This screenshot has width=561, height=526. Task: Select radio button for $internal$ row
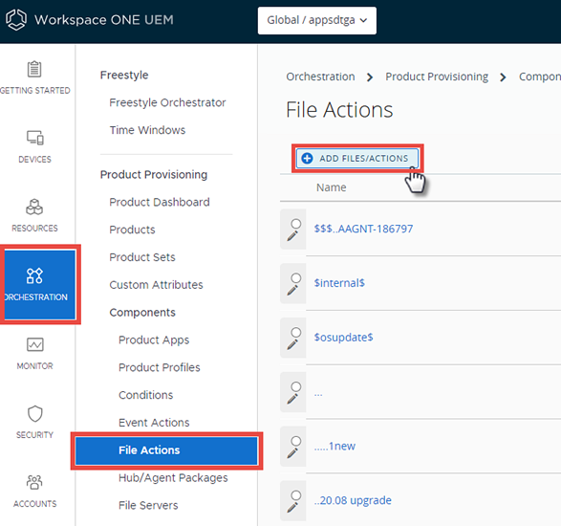pos(296,278)
